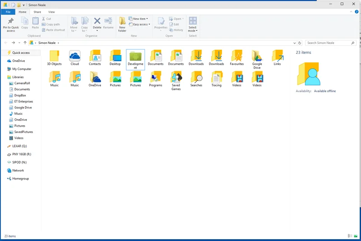Collapse the ribbon with top-right chevron

click(x=351, y=12)
